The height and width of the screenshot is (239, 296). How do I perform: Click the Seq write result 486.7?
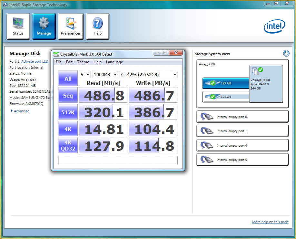click(153, 95)
